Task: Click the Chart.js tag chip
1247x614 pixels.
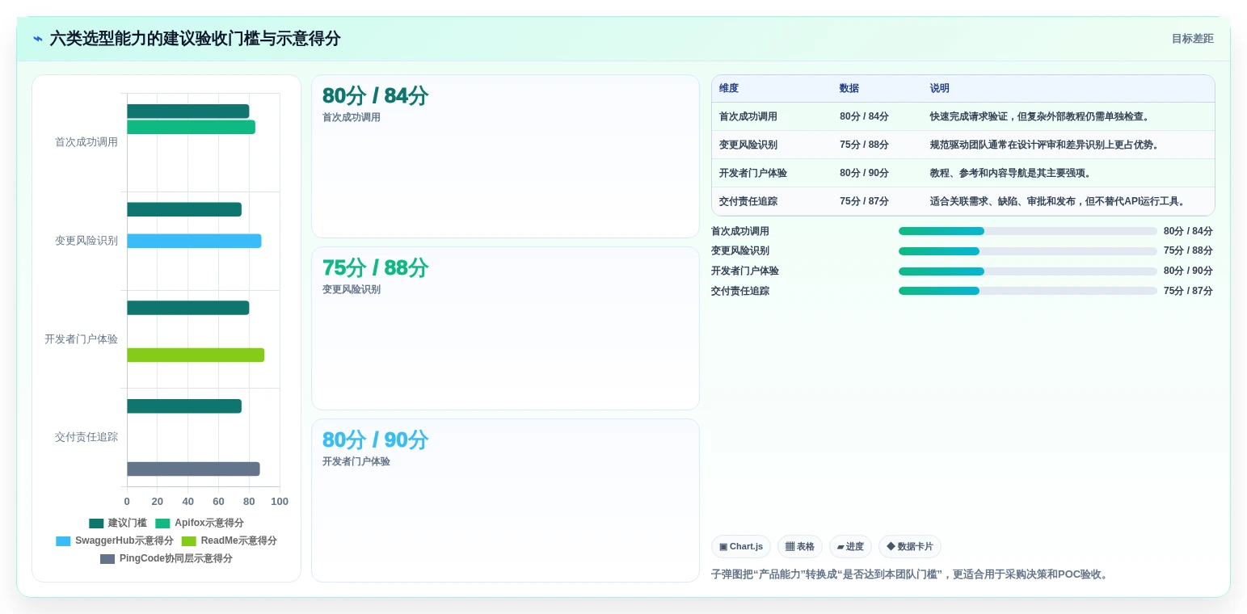Action: click(741, 547)
